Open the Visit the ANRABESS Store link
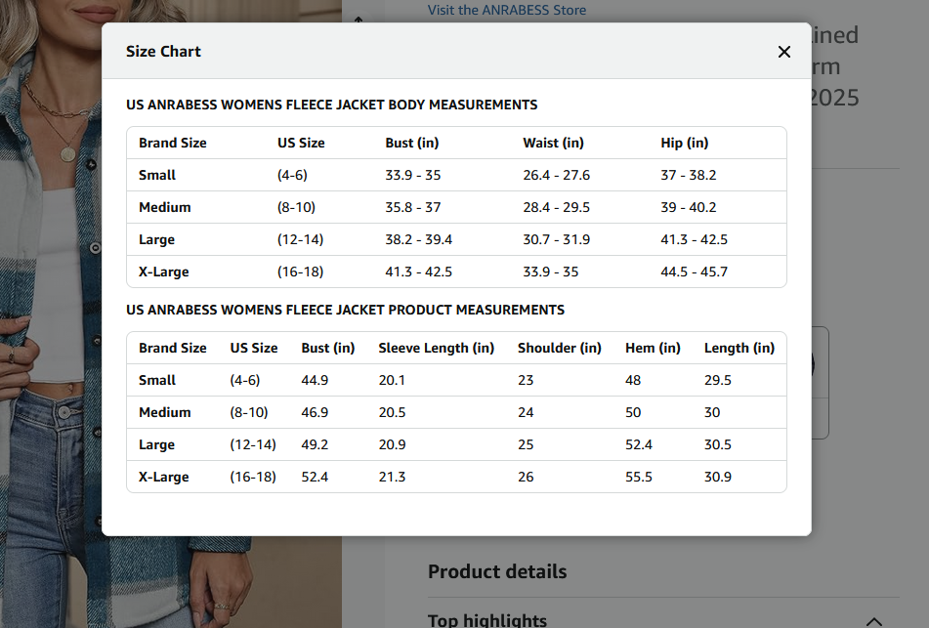This screenshot has height=628, width=929. coord(507,10)
